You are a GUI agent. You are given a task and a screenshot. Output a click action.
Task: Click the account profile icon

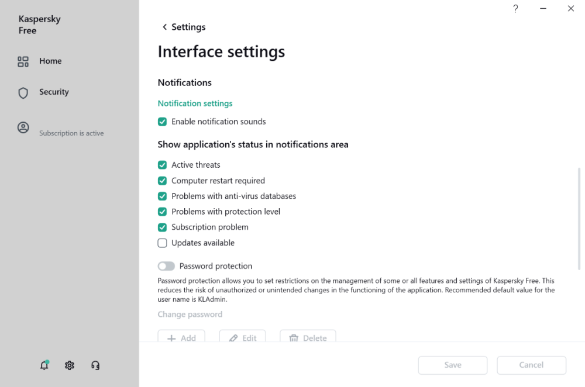(x=23, y=127)
